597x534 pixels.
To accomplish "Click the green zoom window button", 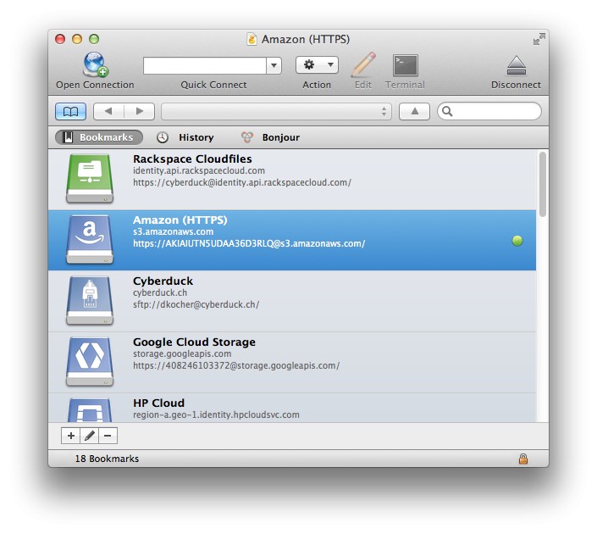I will [x=94, y=39].
